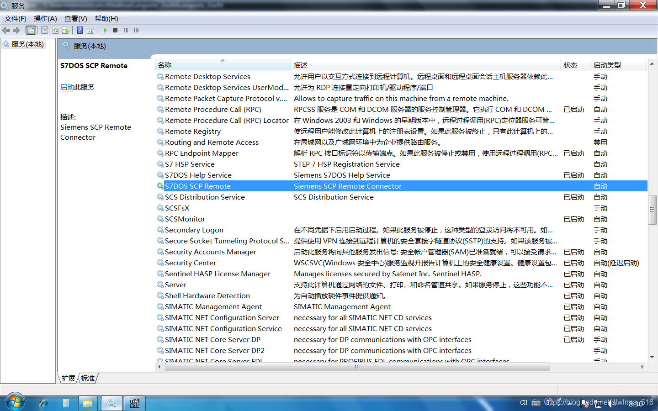Open the Windows Start button

coord(15,402)
